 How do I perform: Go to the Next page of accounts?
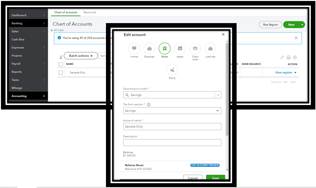[293, 82]
